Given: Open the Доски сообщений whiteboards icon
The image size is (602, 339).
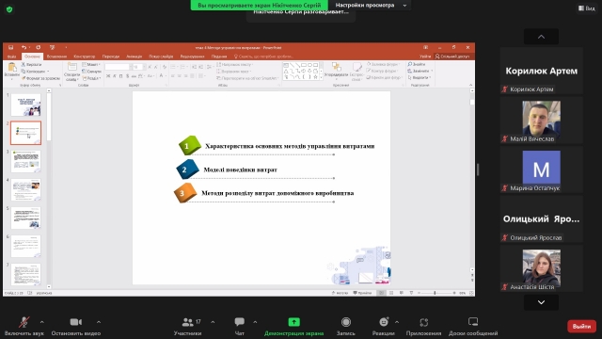Looking at the screenshot, I should click(473, 322).
